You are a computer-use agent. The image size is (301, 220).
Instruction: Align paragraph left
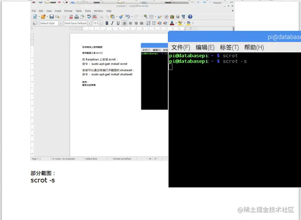[x=125, y=23]
